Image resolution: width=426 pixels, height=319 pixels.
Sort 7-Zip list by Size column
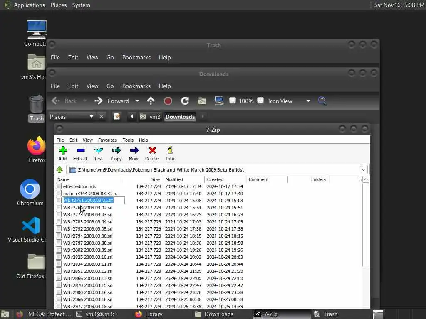pyautogui.click(x=142, y=179)
